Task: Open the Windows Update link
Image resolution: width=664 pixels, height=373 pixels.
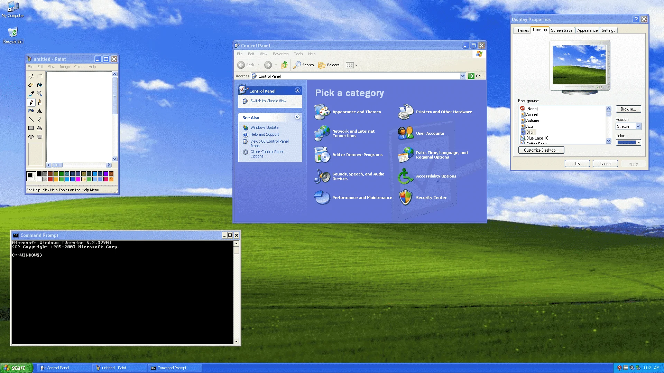Action: pyautogui.click(x=264, y=127)
